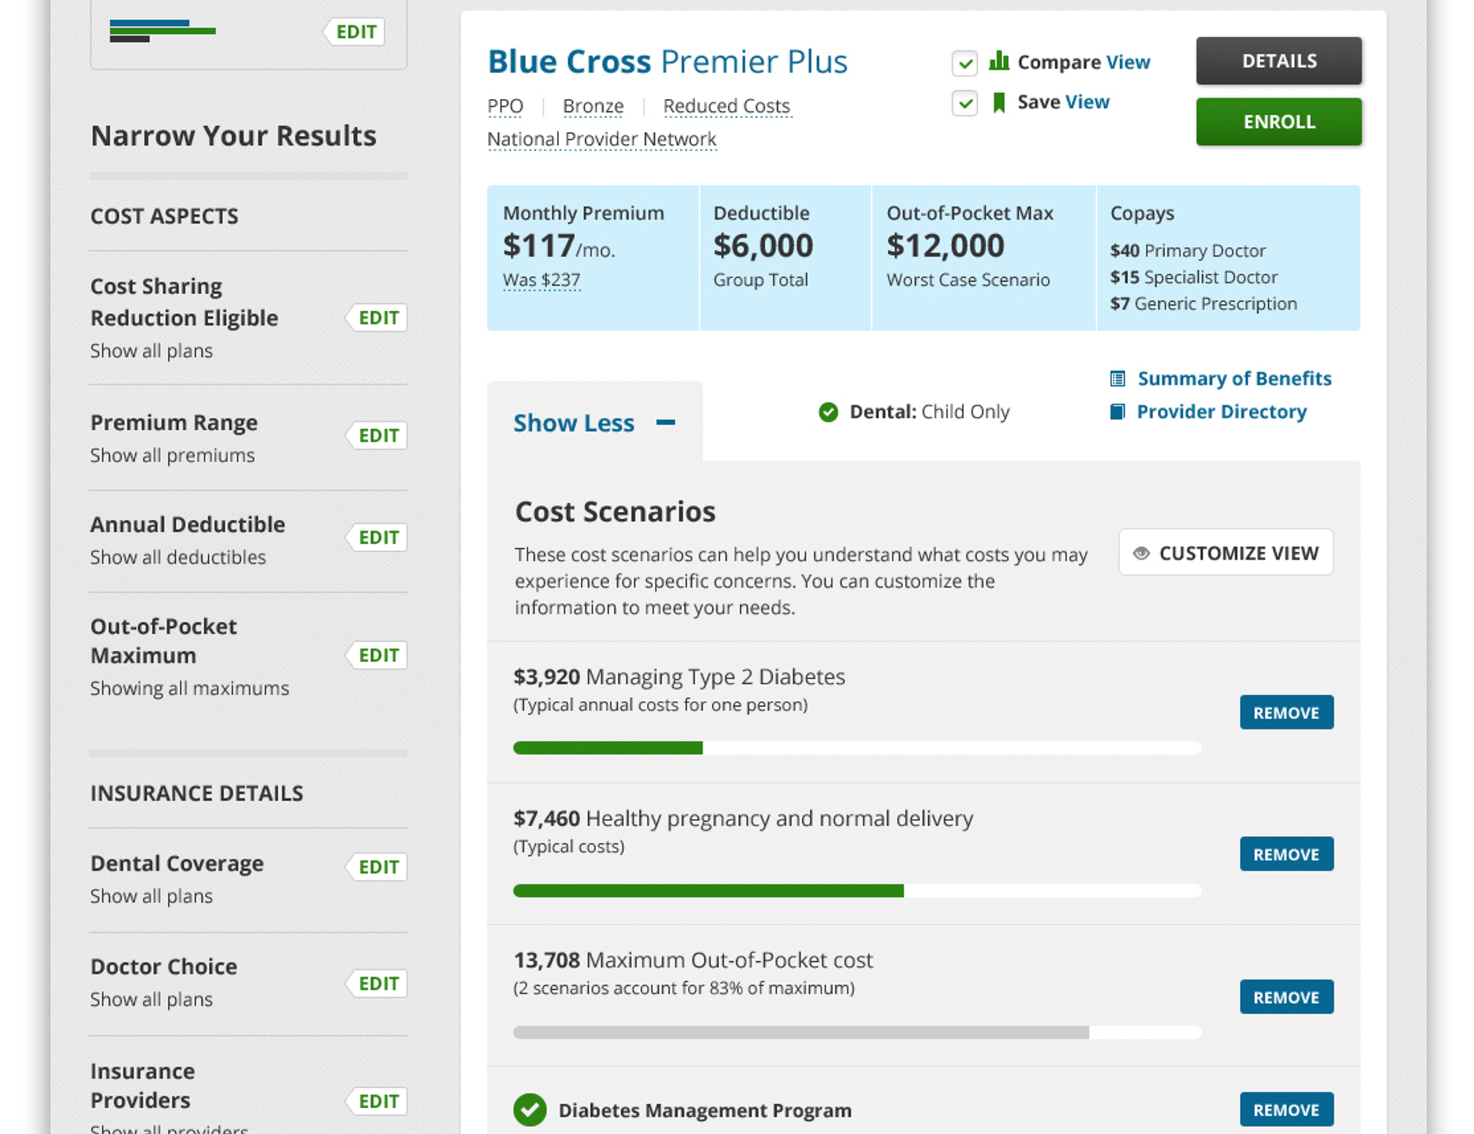Click the Save bookmark icon
The image size is (1474, 1134).
click(x=999, y=102)
